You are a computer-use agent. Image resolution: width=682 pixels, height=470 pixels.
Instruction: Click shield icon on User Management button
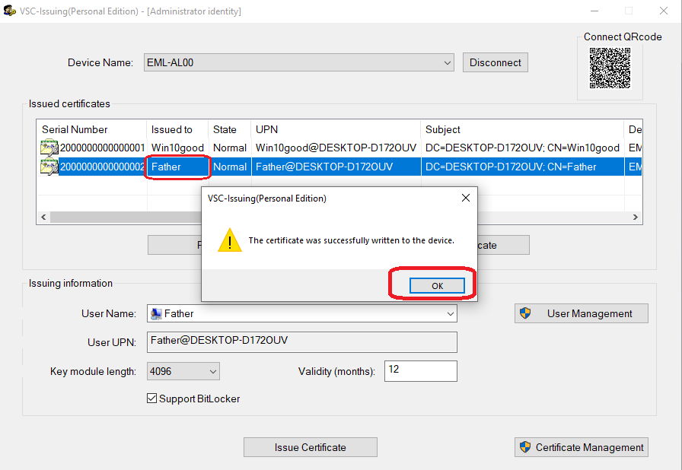(x=525, y=313)
